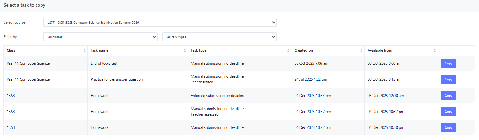Sort by Task type column arrows
479x140 pixels.
(x=288, y=51)
